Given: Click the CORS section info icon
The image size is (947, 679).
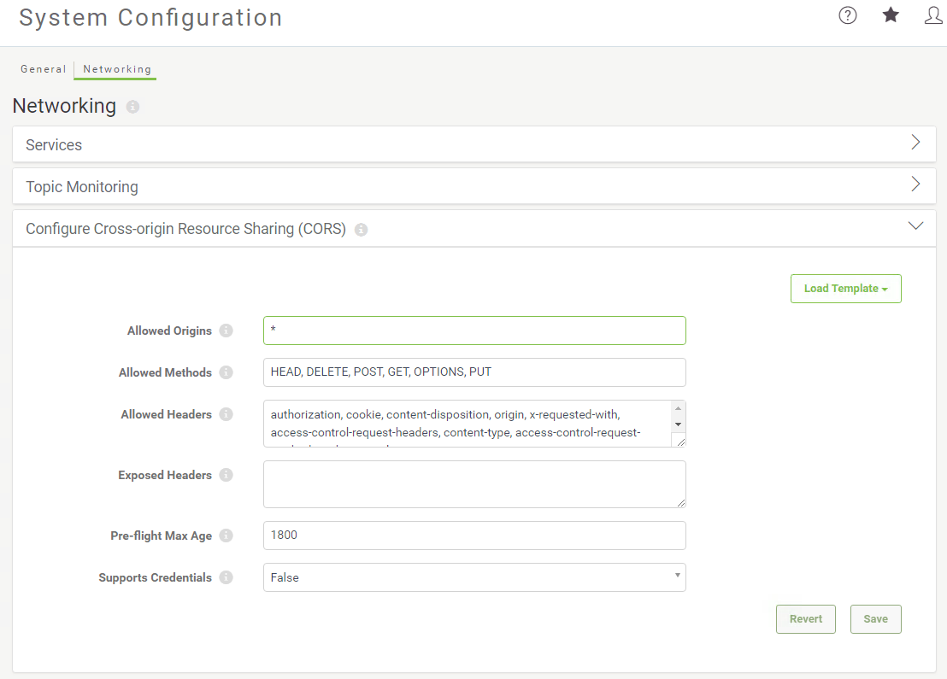Looking at the screenshot, I should 362,230.
